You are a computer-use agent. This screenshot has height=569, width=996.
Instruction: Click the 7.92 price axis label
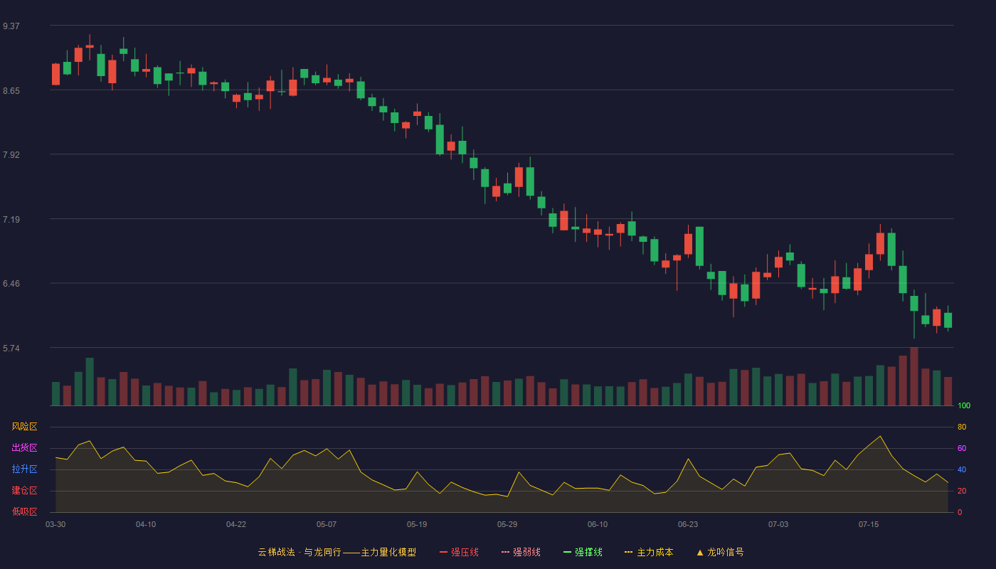coord(11,155)
